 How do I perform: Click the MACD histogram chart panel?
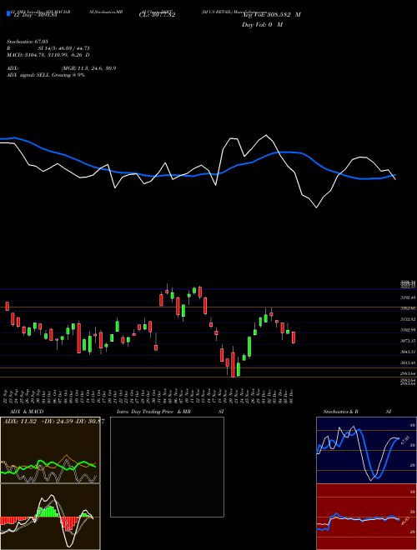point(50,517)
